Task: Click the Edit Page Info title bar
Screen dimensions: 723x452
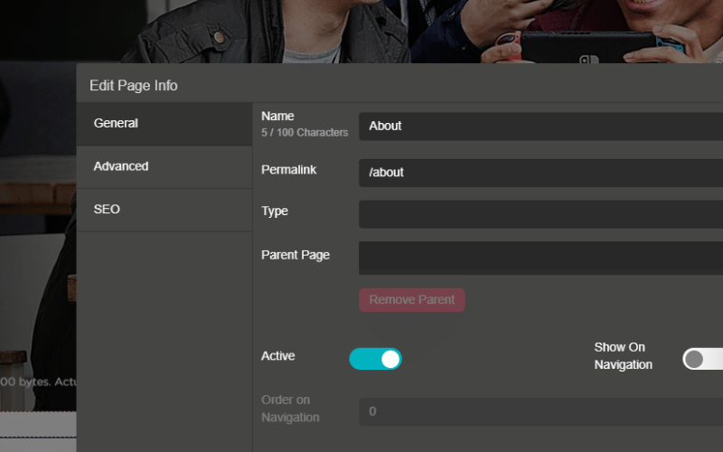Action: tap(399, 83)
